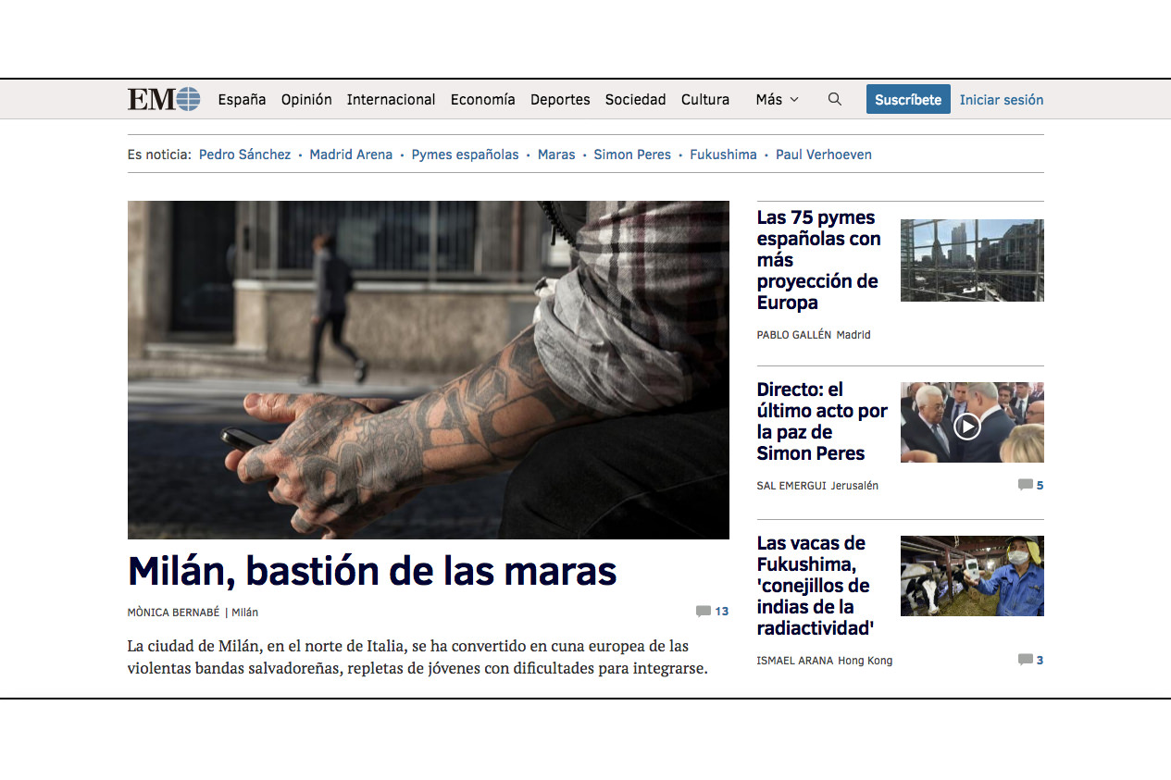This screenshot has height=780, width=1171.
Task: Click comment bubble on Fukushima story
Action: tap(1025, 660)
